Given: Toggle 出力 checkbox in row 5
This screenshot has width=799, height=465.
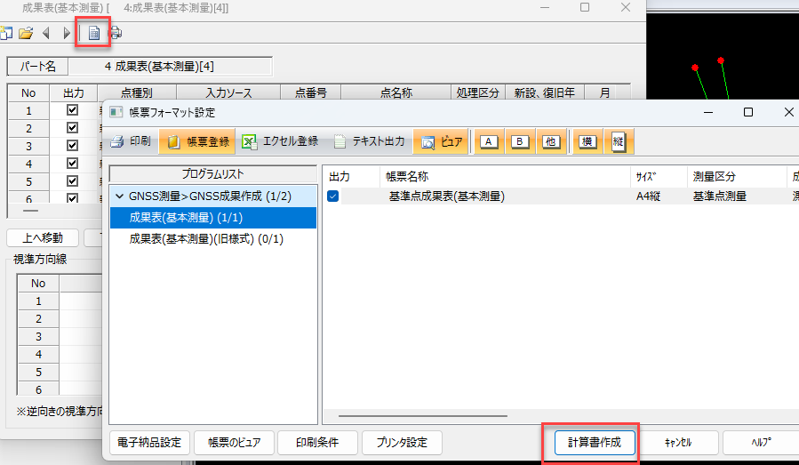Looking at the screenshot, I should [x=72, y=181].
